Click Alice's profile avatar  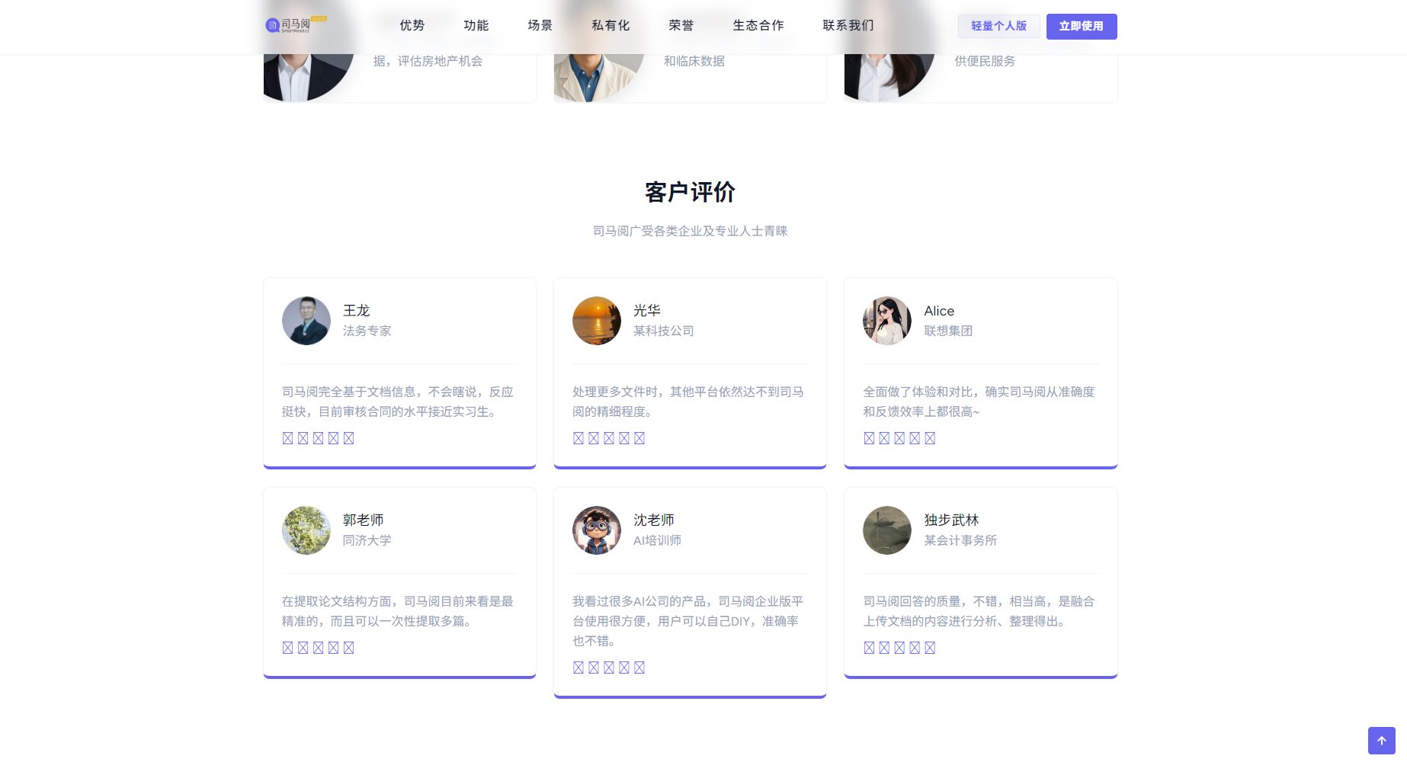pyautogui.click(x=887, y=321)
